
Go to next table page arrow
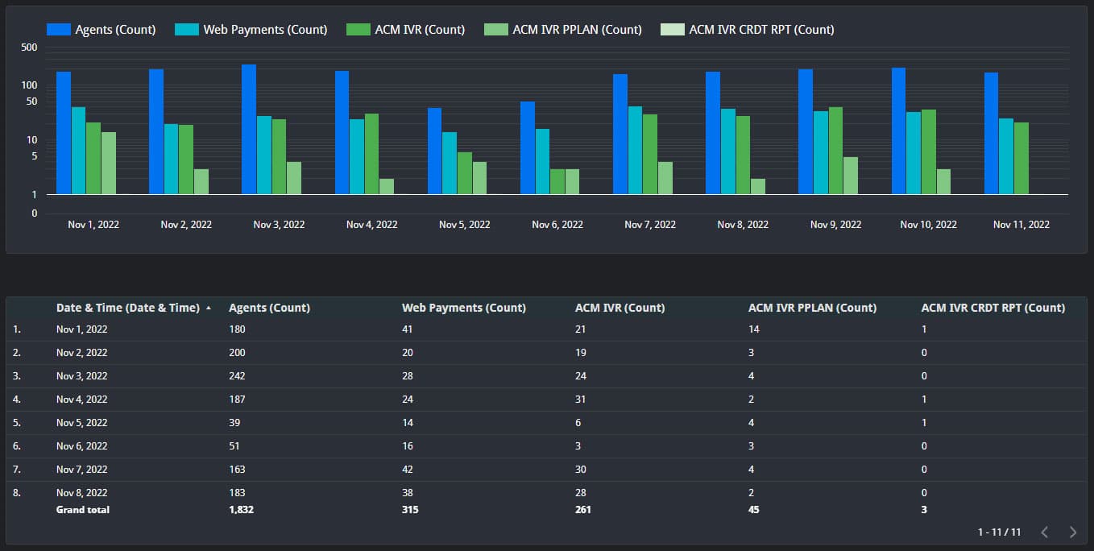coord(1072,532)
